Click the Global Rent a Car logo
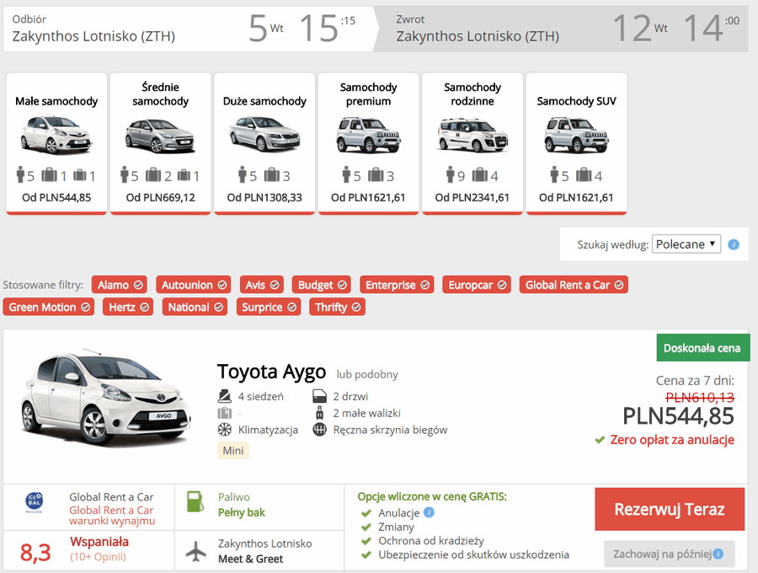The width and height of the screenshot is (758, 573). coord(34,502)
